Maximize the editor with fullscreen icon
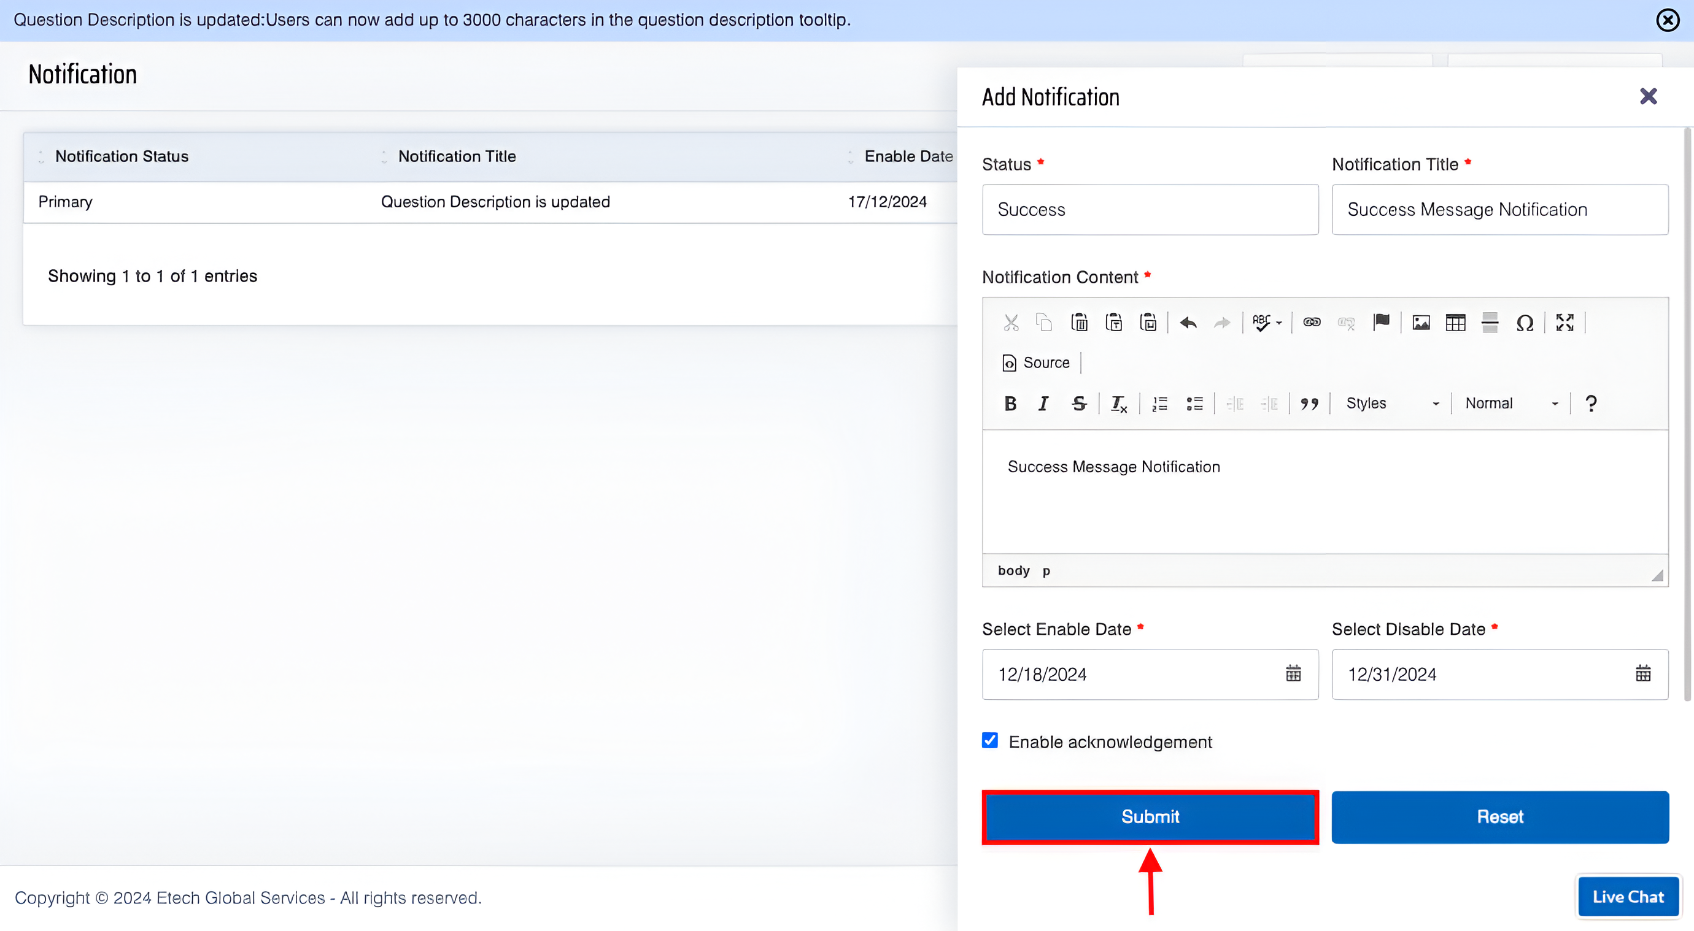1694x931 pixels. 1564,323
